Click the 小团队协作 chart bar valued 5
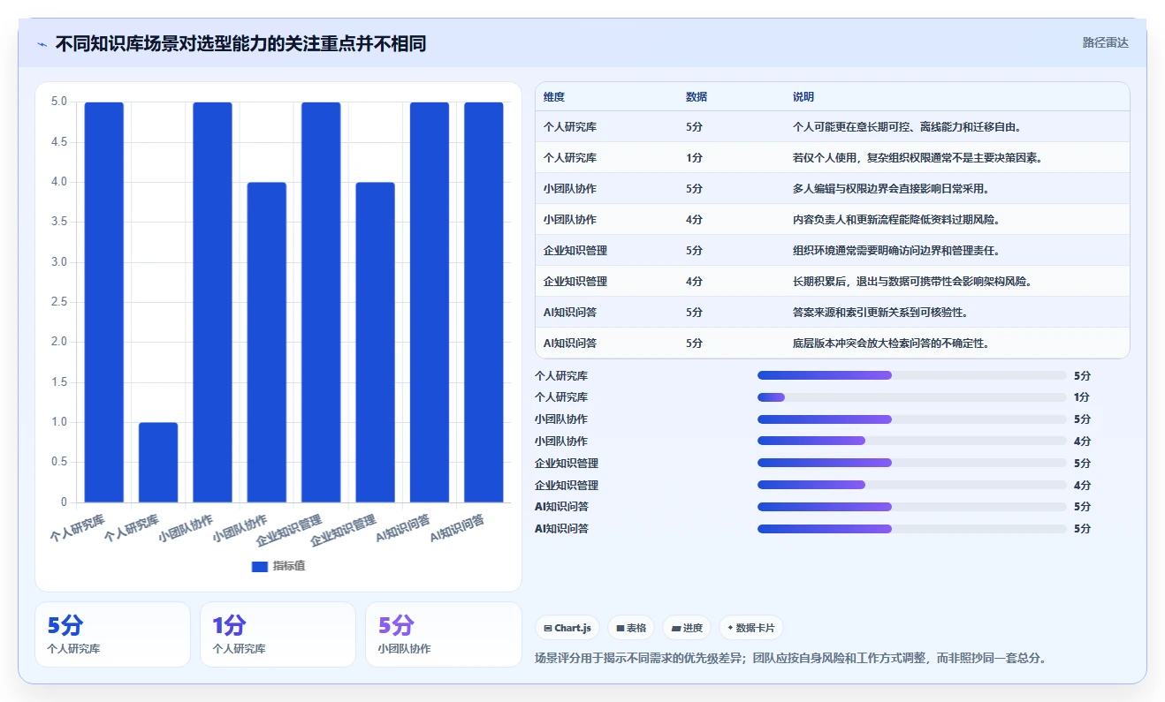The height and width of the screenshot is (702, 1165). tap(213, 302)
